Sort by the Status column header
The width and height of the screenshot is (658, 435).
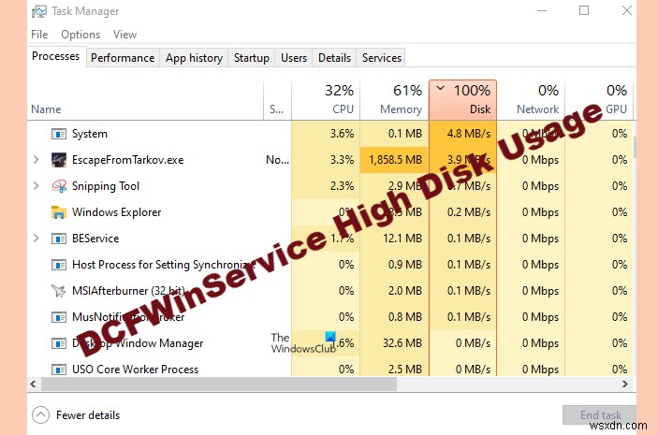pyautogui.click(x=277, y=101)
